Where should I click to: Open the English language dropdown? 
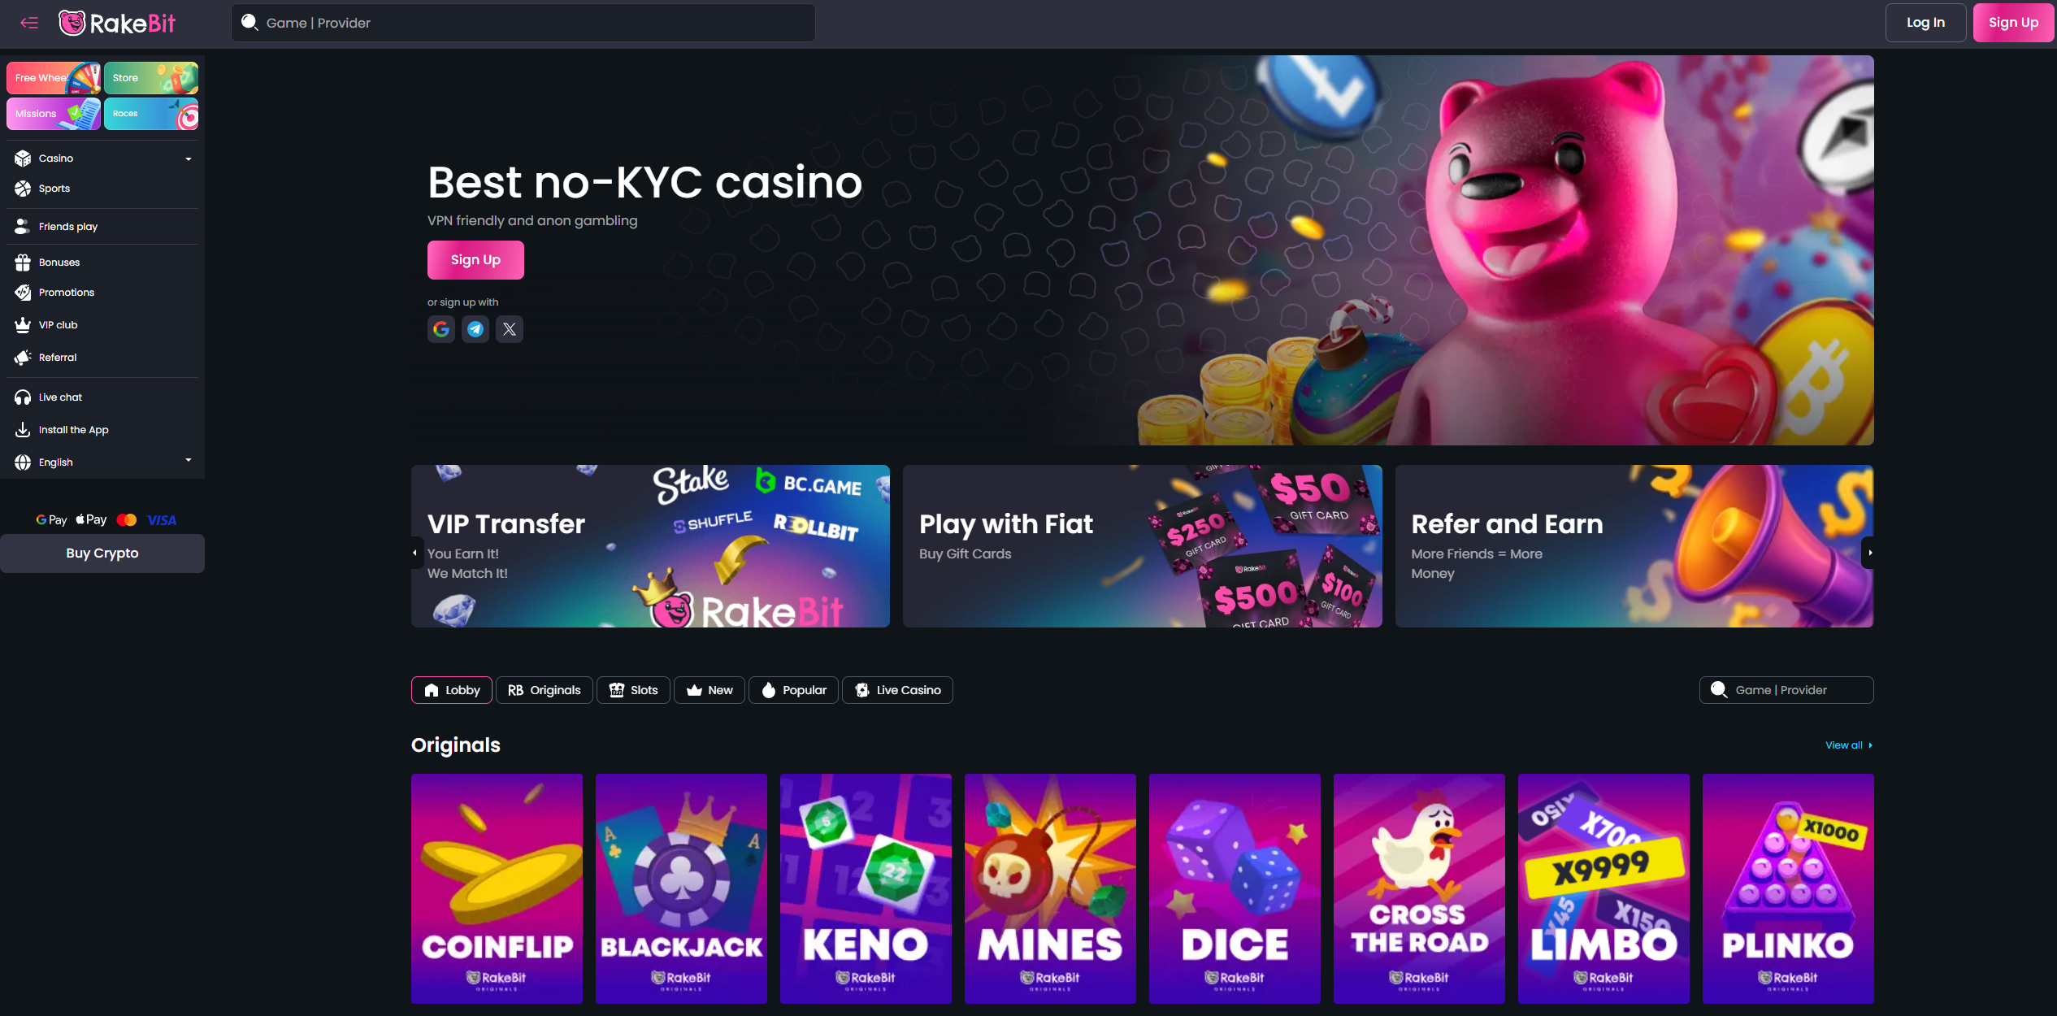coord(102,462)
